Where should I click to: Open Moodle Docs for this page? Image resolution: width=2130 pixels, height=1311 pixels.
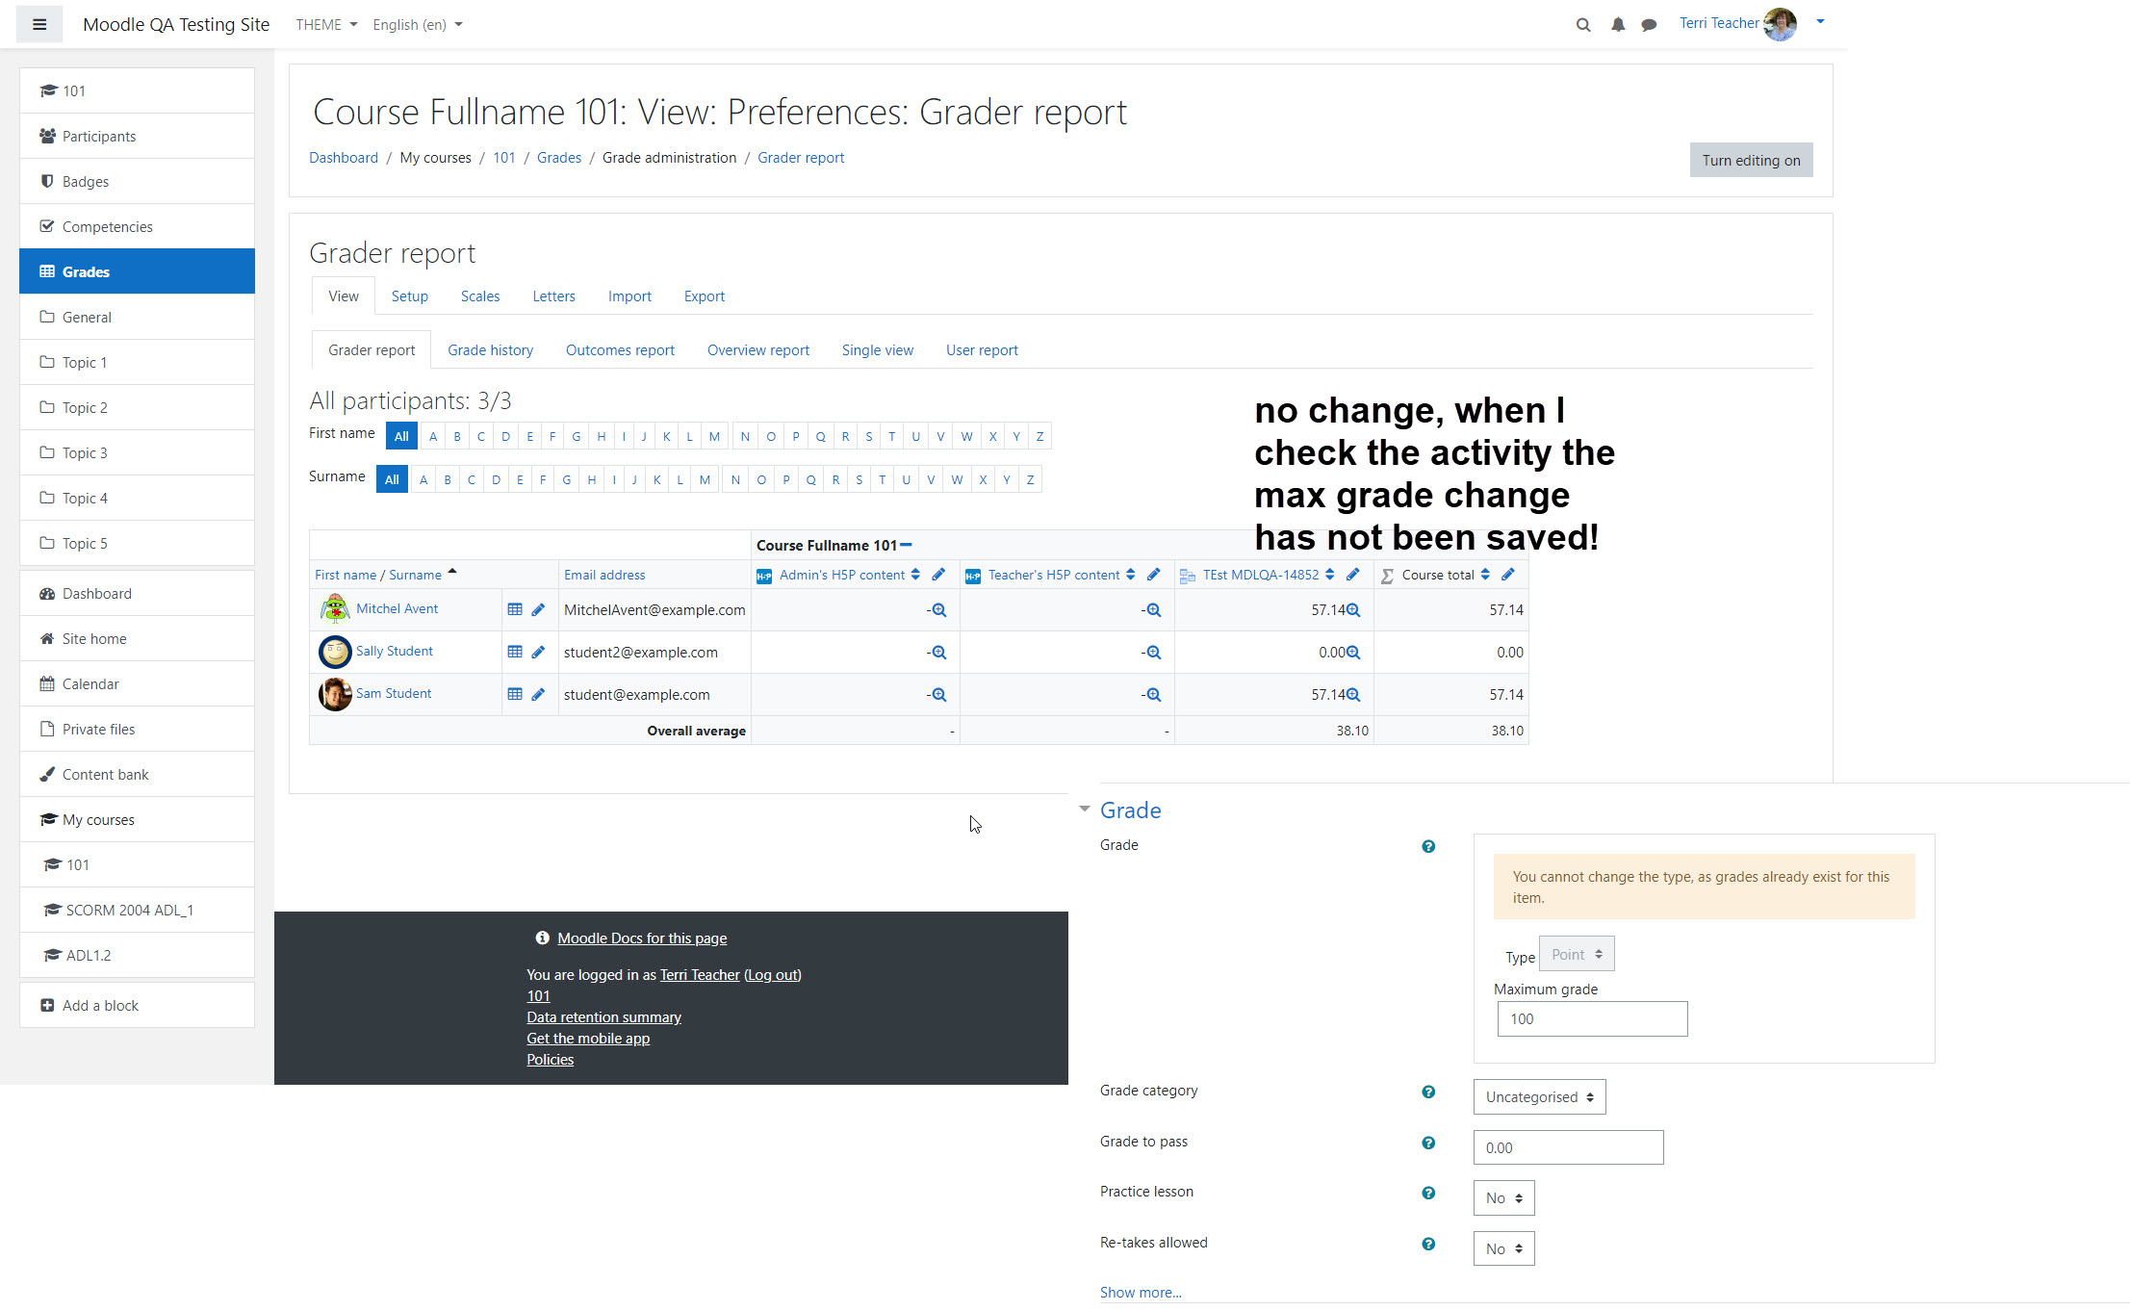(642, 938)
